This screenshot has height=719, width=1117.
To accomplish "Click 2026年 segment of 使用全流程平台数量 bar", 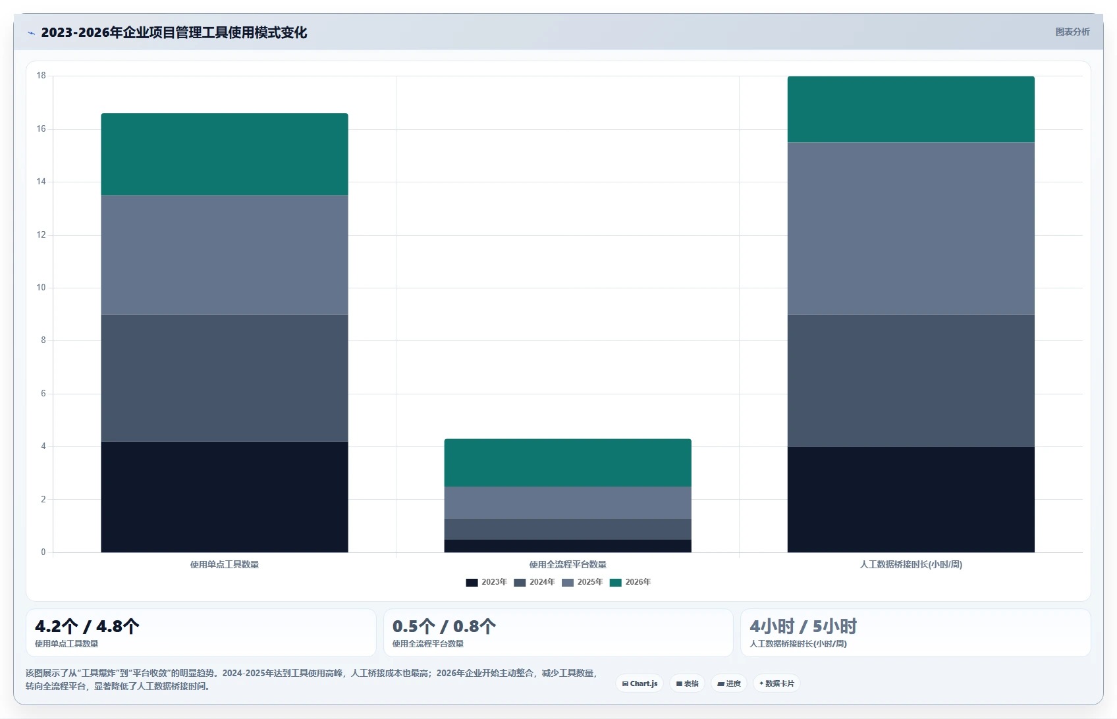I will tap(568, 463).
